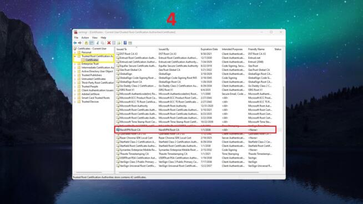Click the Up one level folder icon
Image resolution: width=363 pixels, height=204 pixels.
click(87, 43)
